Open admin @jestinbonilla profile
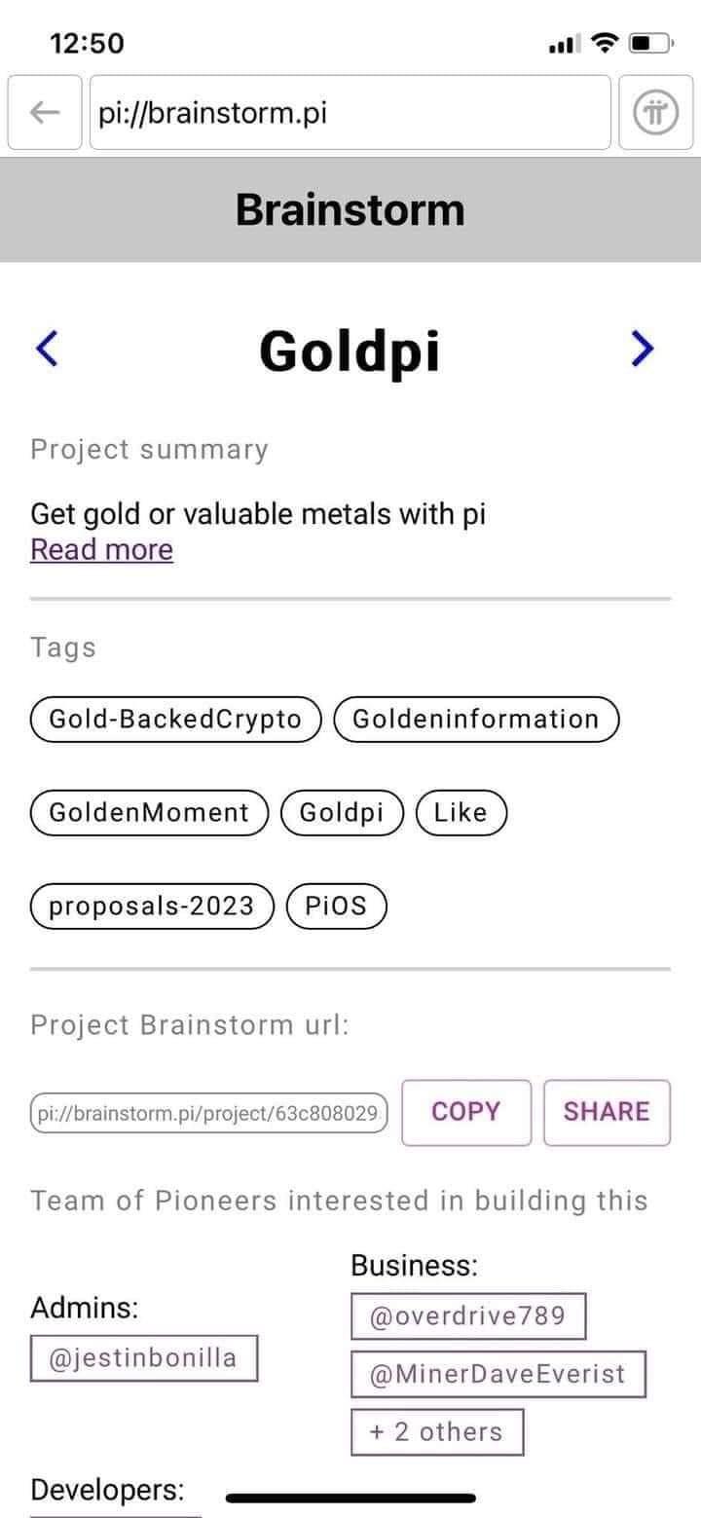Screen dimensions: 701x1518 point(143,1358)
